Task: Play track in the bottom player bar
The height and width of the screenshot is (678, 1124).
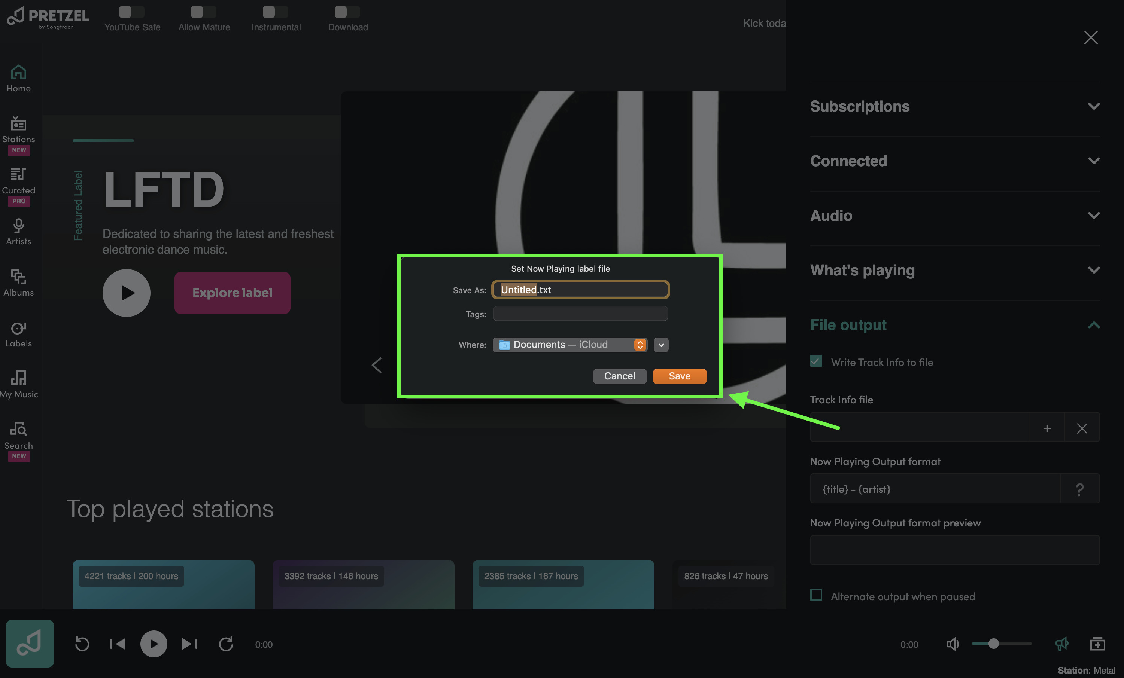Action: pos(153,644)
